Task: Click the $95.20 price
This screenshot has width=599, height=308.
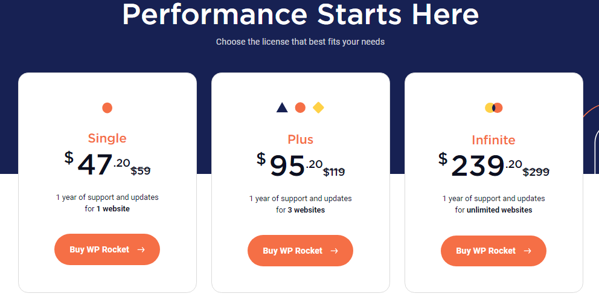Action: coord(290,165)
